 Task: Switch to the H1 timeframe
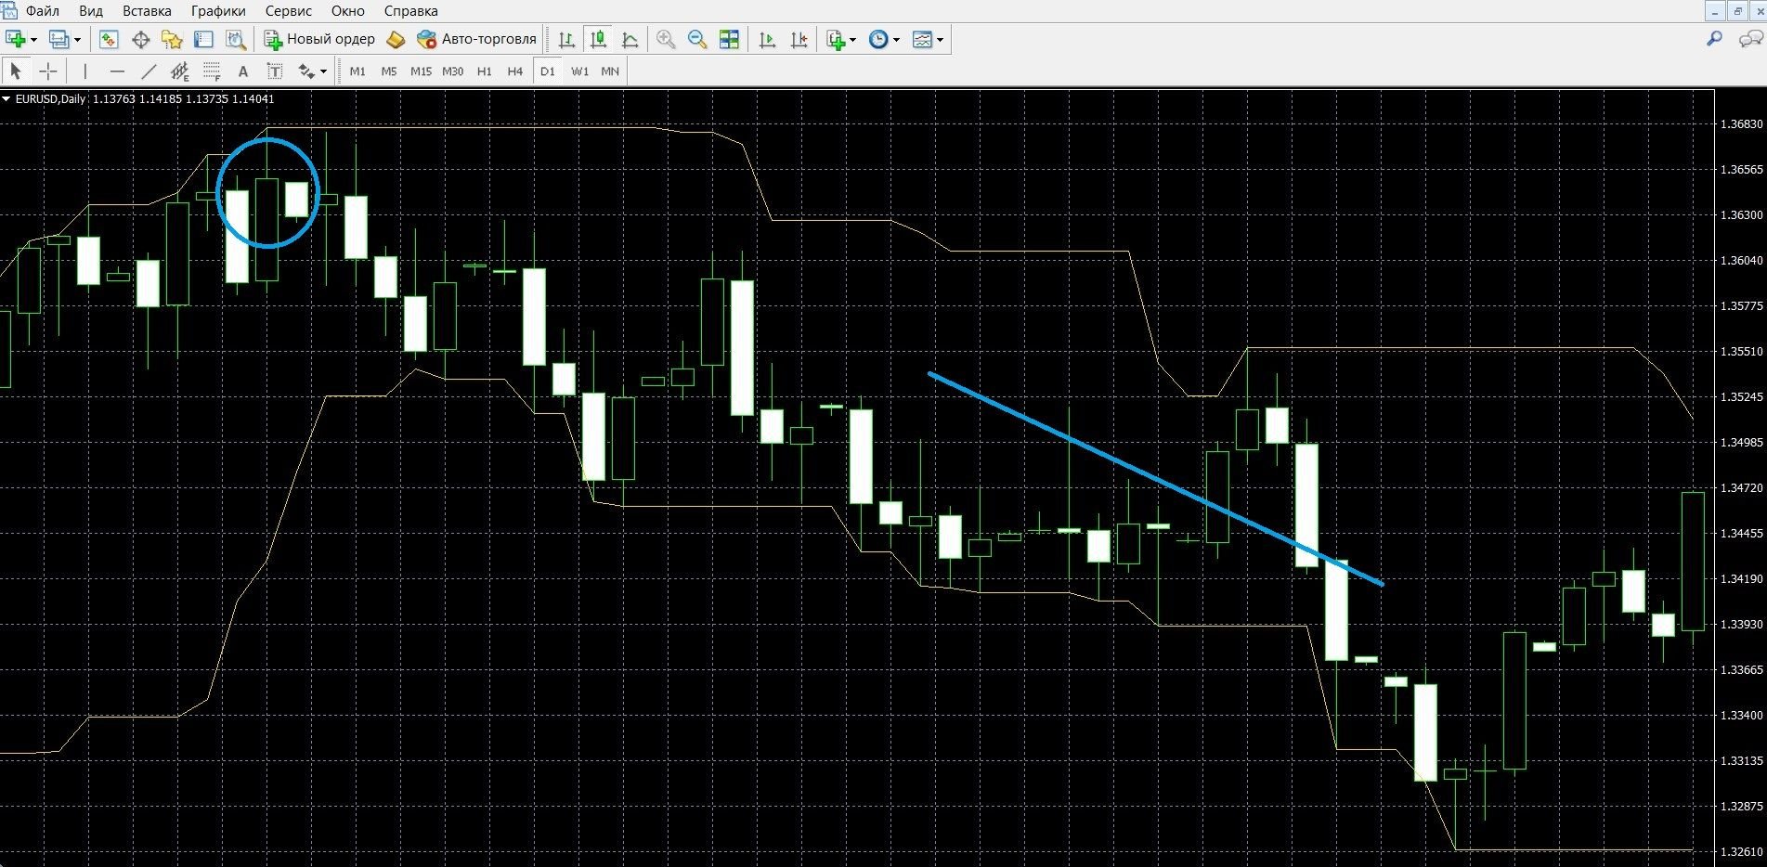pos(484,71)
